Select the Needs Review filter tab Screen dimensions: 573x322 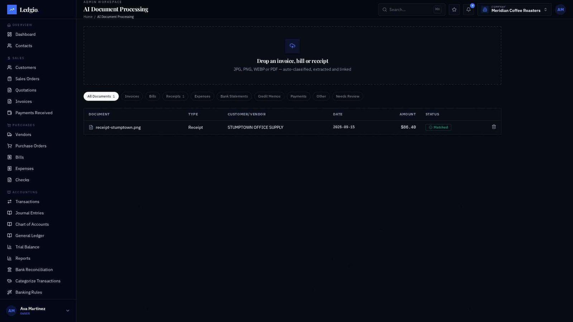point(347,96)
